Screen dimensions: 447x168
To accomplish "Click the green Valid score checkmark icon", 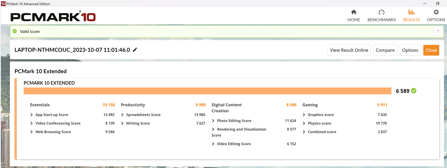I will point(15,31).
